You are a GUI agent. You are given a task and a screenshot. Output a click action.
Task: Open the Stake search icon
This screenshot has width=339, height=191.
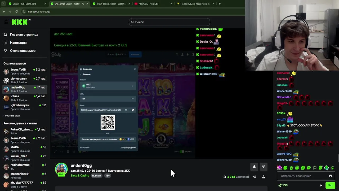(177, 54)
